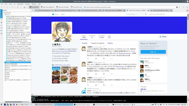Screen dimensions: 189x106
Task: Open the home button dropdown arrow
Action: coord(27,7)
